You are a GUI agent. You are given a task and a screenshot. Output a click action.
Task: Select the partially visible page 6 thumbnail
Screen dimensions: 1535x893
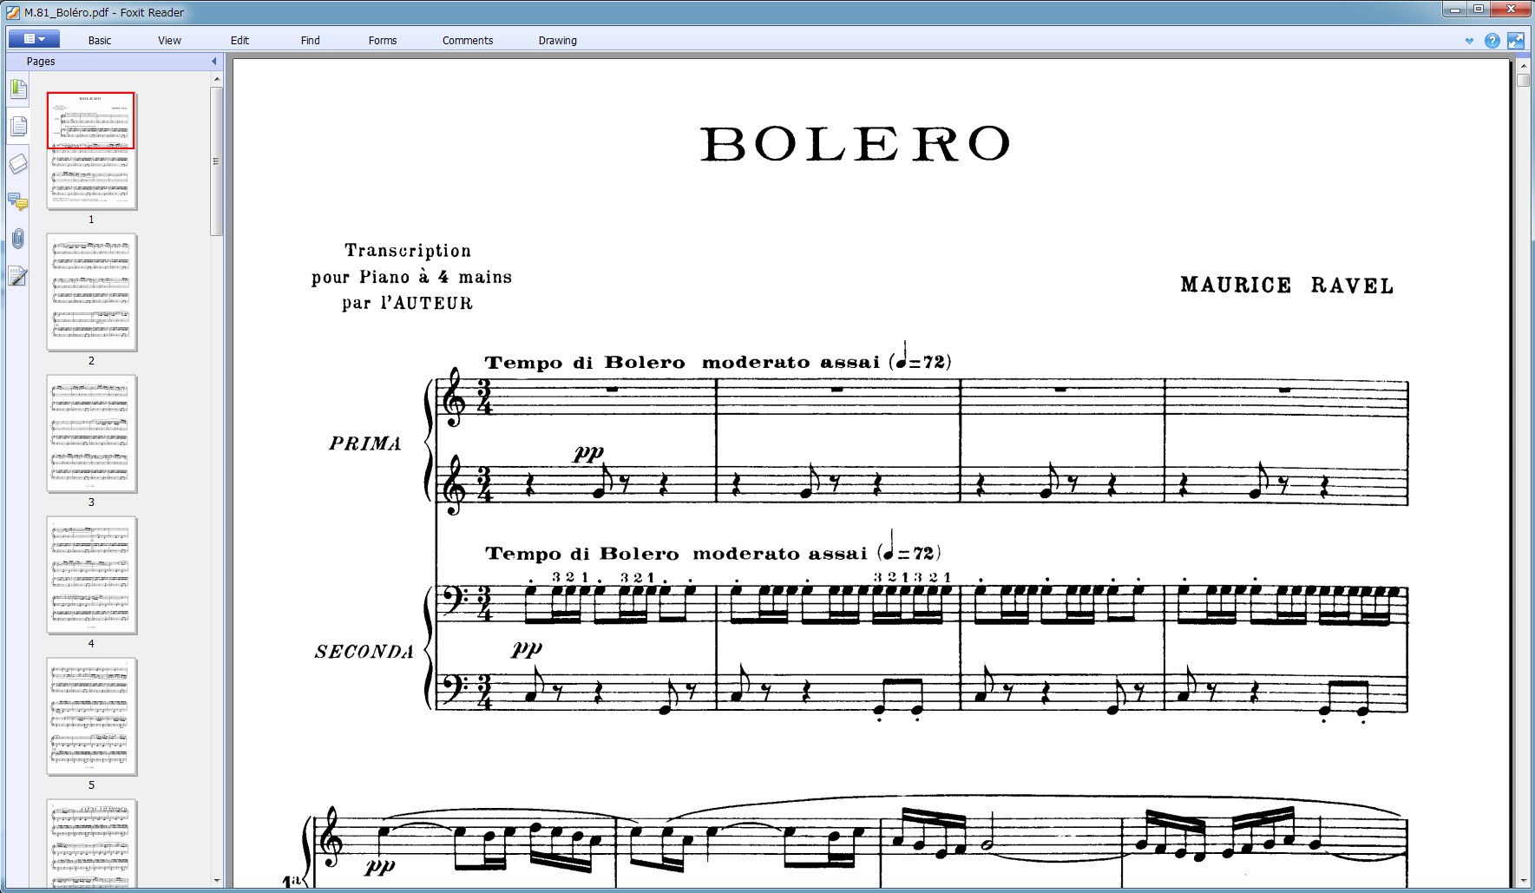(91, 844)
